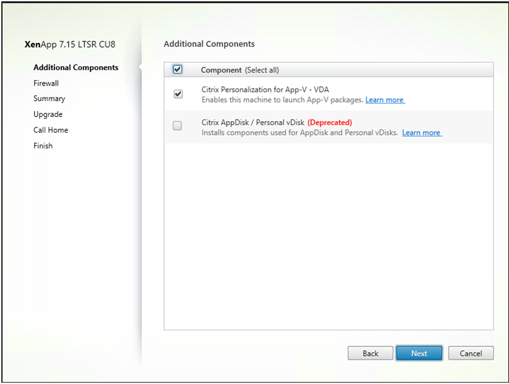Toggle the Select all components checkbox

pos(177,70)
